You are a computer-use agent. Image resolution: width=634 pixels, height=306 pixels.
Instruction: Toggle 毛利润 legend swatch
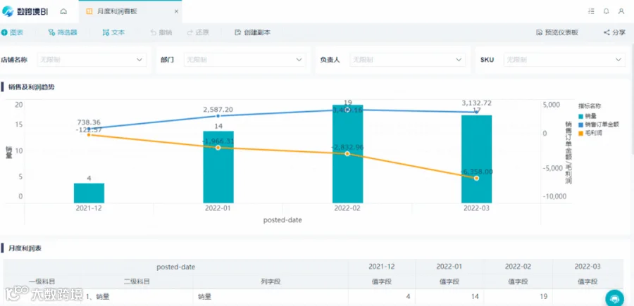pyautogui.click(x=581, y=133)
